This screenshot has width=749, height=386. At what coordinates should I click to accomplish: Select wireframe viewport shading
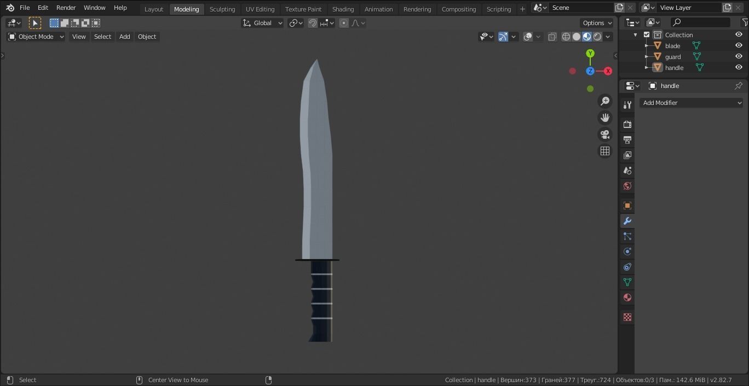(x=566, y=37)
